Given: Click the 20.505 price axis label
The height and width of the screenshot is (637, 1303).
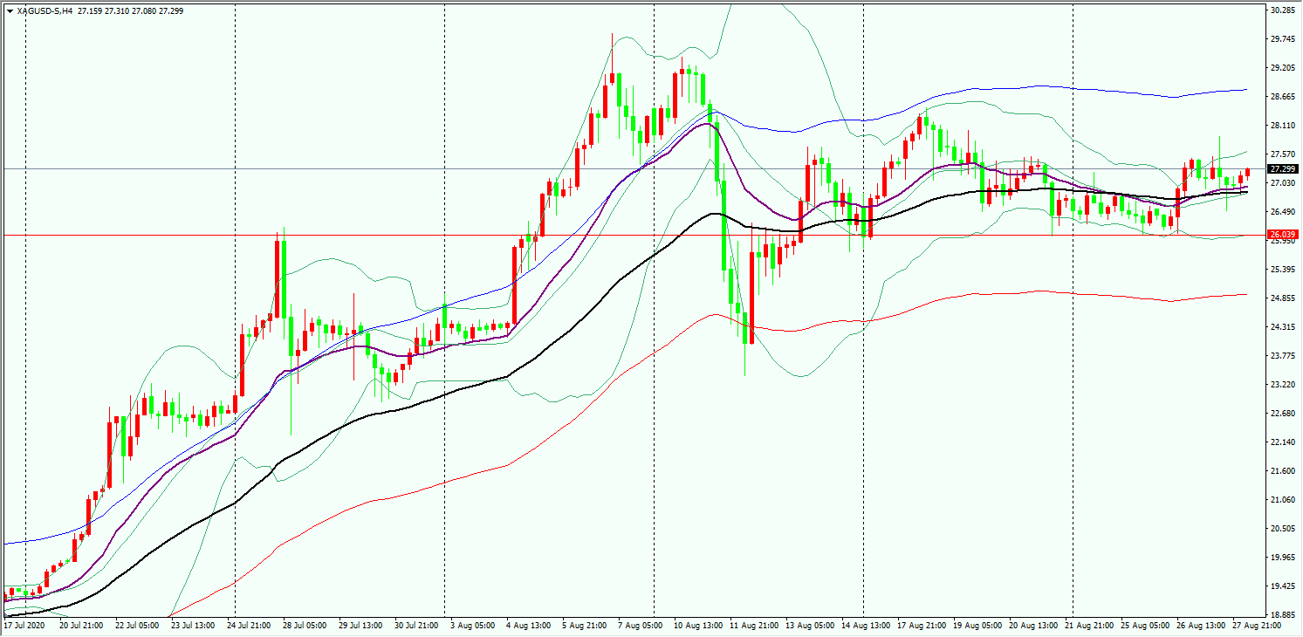Looking at the screenshot, I should (1282, 529).
